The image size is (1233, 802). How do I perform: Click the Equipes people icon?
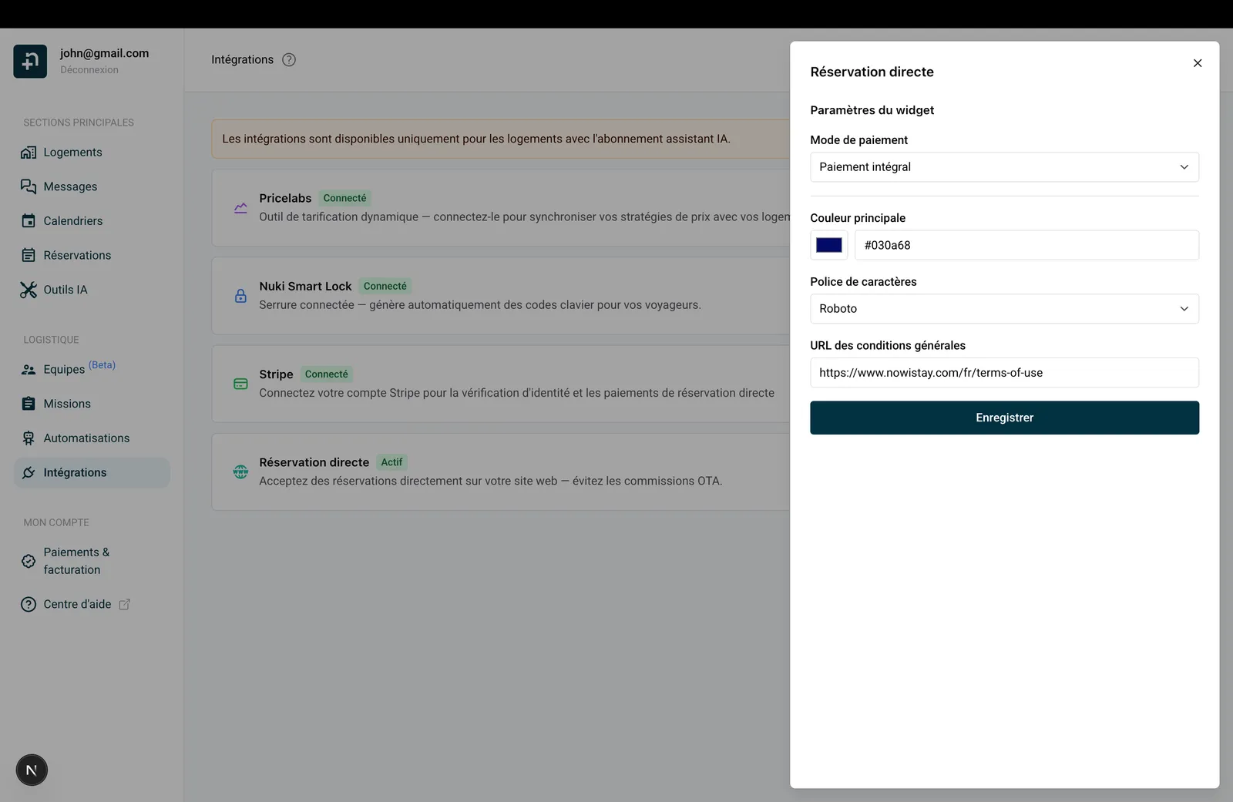pyautogui.click(x=29, y=370)
